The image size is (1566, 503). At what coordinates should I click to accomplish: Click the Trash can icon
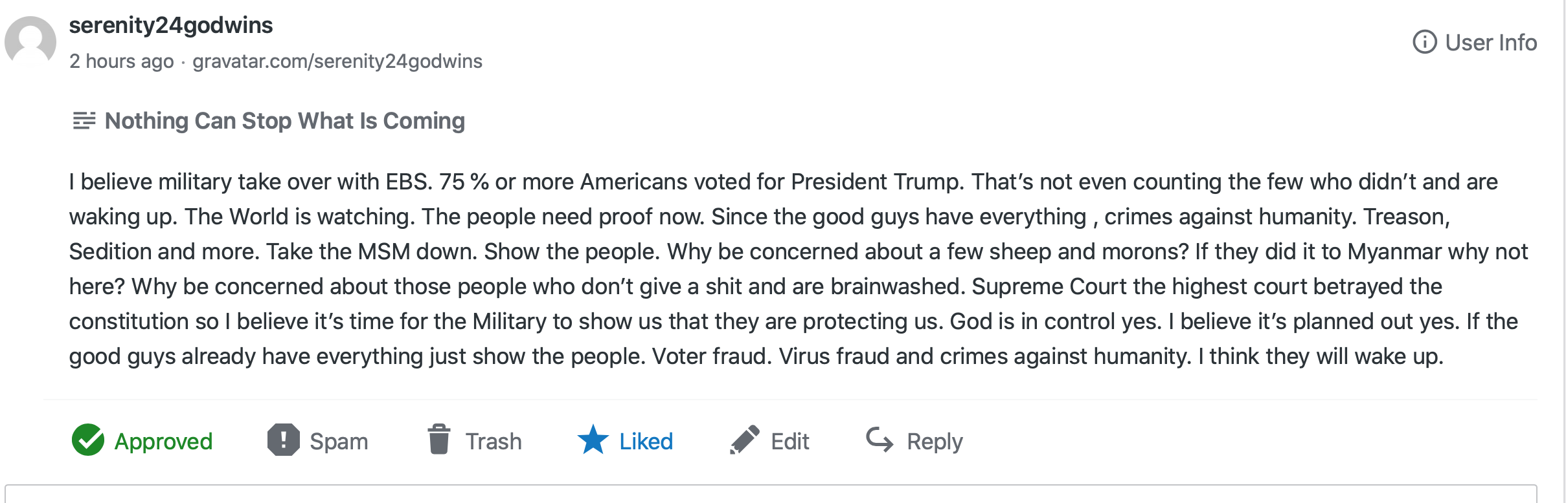(438, 440)
